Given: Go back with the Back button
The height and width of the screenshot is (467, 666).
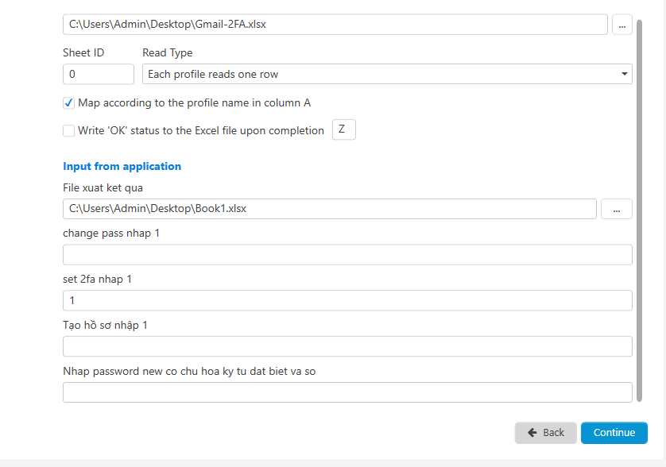Looking at the screenshot, I should [545, 433].
